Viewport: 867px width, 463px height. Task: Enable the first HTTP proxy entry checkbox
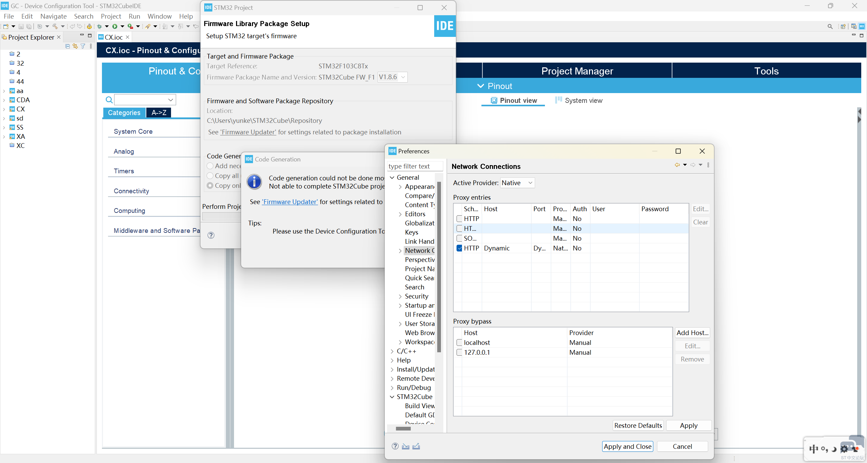459,219
